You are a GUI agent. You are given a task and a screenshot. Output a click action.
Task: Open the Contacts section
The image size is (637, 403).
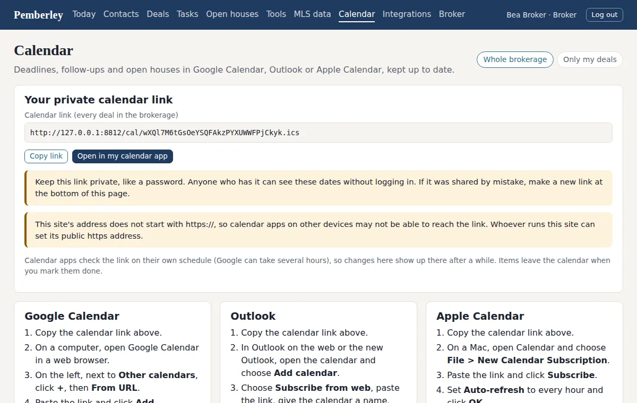(x=121, y=14)
